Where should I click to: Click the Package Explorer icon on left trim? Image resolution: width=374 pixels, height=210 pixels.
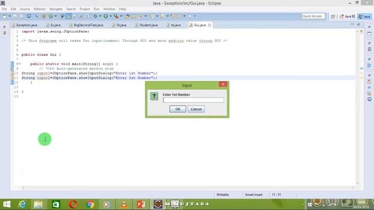[x=5, y=33]
